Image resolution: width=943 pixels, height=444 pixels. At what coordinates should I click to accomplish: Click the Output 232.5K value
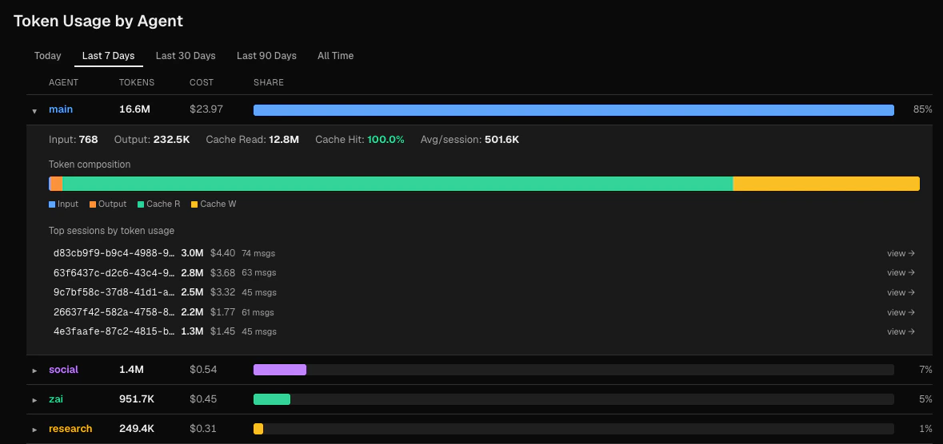(171, 140)
